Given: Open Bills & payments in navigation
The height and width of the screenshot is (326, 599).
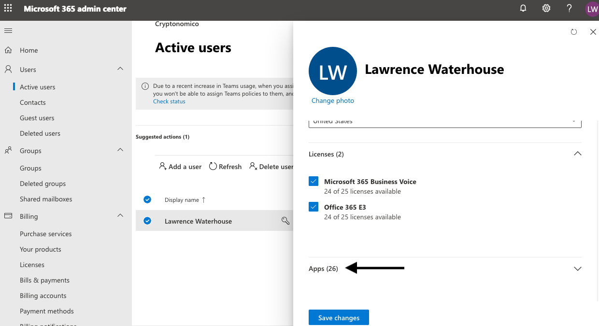Looking at the screenshot, I should click(44, 280).
